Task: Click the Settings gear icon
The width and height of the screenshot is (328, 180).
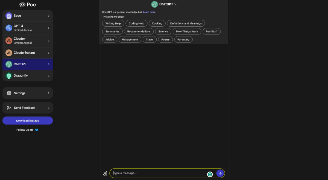Action: pyautogui.click(x=8, y=93)
